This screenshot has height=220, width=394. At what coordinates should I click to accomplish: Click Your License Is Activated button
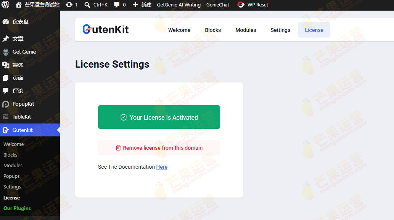(x=159, y=117)
